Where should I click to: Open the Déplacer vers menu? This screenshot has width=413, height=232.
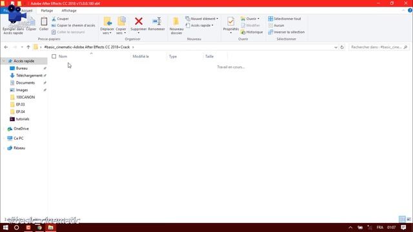(107, 26)
